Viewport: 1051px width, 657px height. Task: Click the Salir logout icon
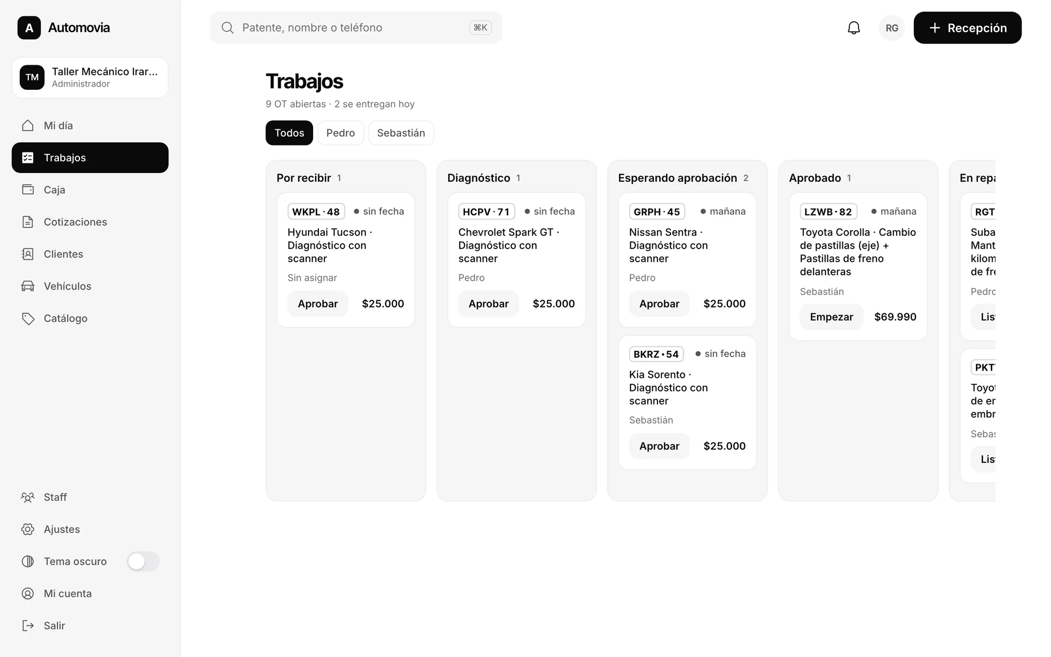click(x=28, y=625)
